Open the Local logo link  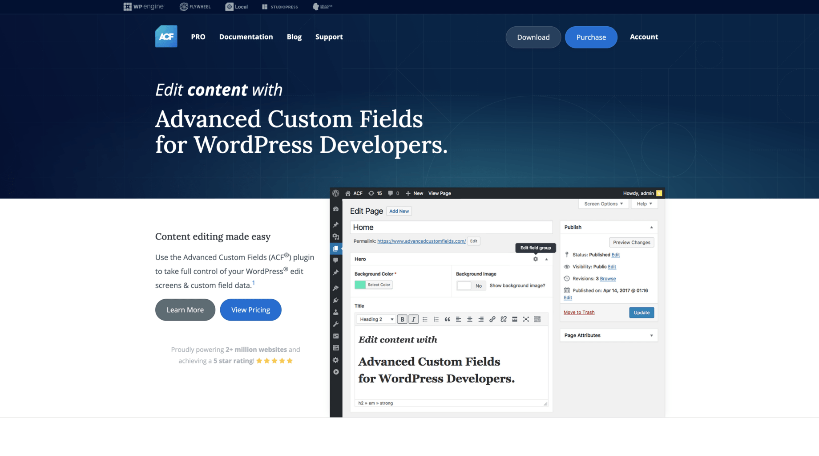[x=237, y=7]
